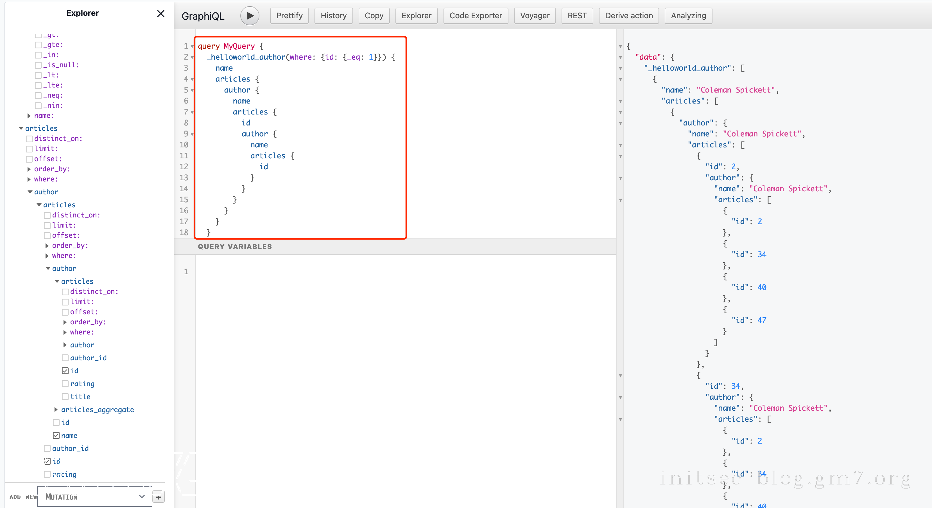Fold the articles block at line 4
932x508 pixels.
tap(192, 79)
